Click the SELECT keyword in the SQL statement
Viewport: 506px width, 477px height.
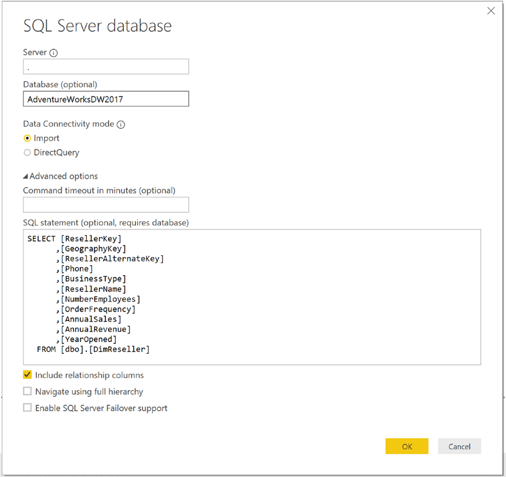pos(41,239)
